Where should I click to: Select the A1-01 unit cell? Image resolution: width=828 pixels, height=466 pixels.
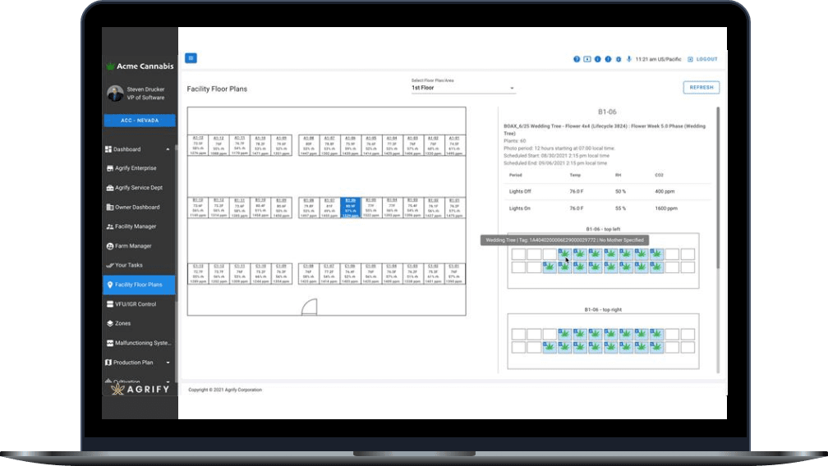coord(454,145)
